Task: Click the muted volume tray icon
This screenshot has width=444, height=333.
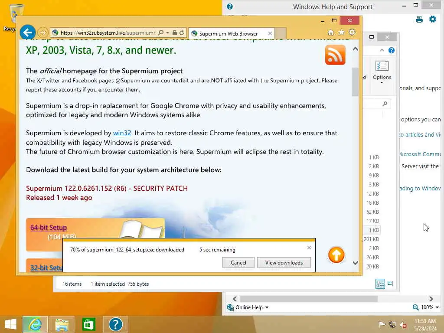Action: pyautogui.click(x=403, y=325)
